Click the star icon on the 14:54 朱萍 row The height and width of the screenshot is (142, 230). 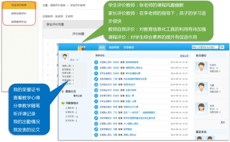(96, 124)
